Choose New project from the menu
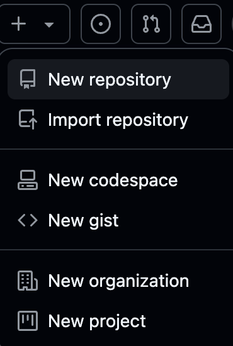The height and width of the screenshot is (346, 233). coord(118,321)
